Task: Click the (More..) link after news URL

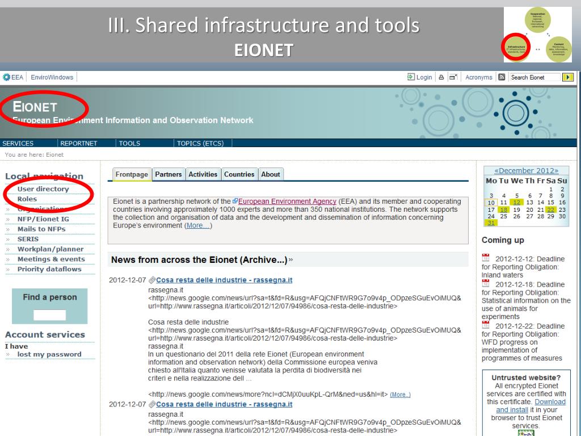Action: pyautogui.click(x=400, y=395)
